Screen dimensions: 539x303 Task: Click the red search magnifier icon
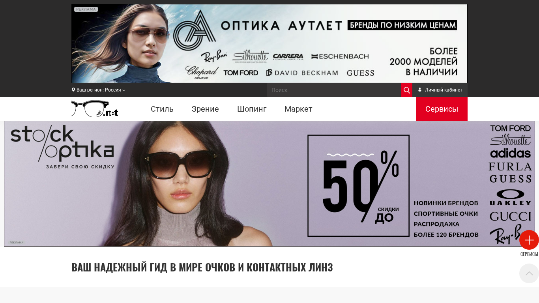pos(406,90)
